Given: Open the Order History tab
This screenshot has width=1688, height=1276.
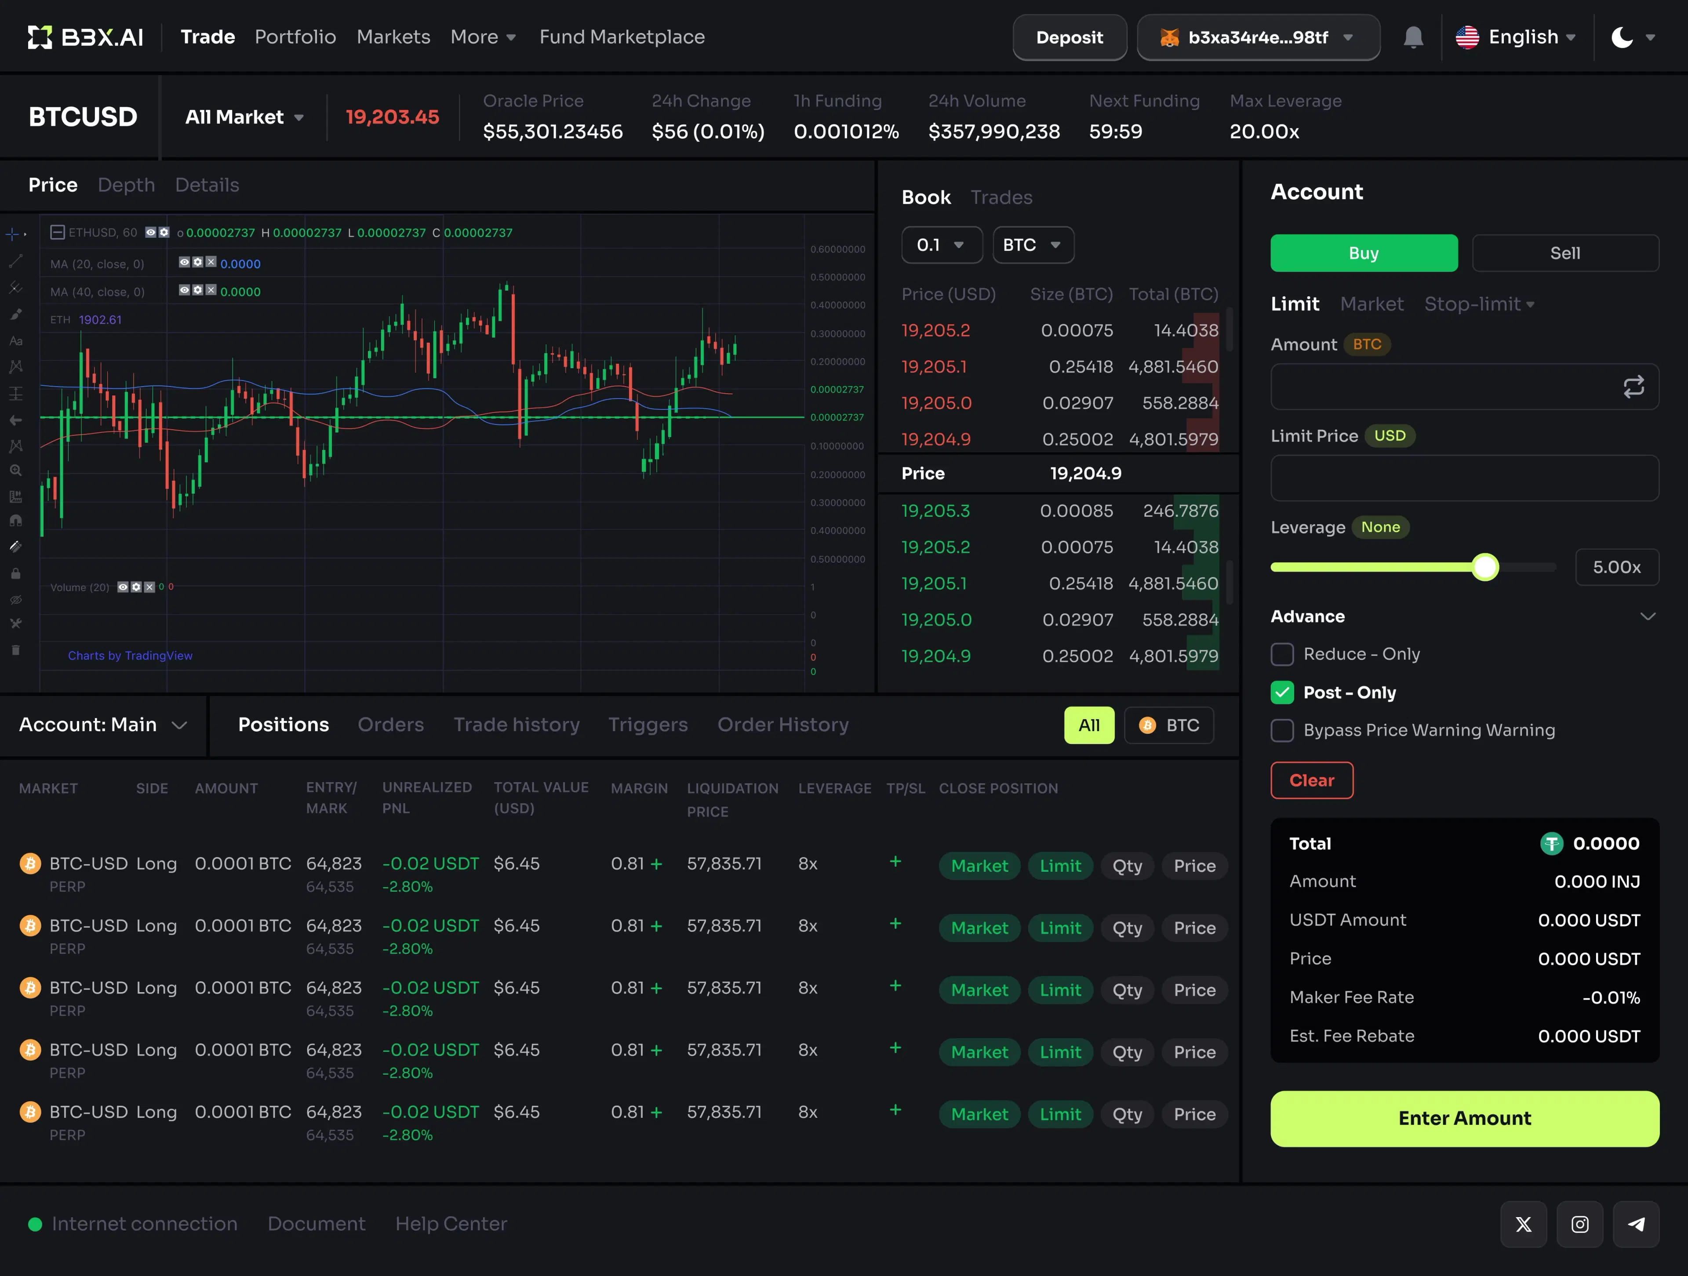Looking at the screenshot, I should (783, 725).
